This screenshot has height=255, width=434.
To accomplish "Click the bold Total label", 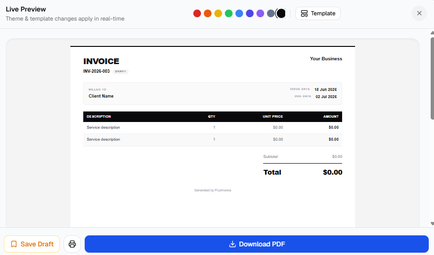I will coord(272,172).
